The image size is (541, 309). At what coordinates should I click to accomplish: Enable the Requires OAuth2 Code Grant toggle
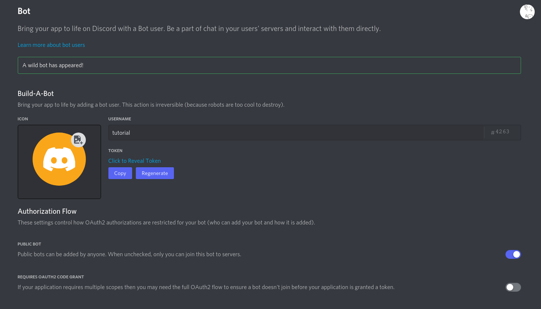tap(513, 287)
